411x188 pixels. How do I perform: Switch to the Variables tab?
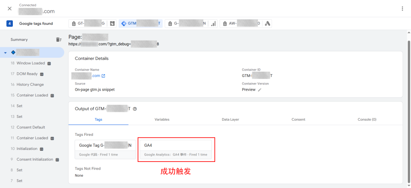tap(162, 119)
